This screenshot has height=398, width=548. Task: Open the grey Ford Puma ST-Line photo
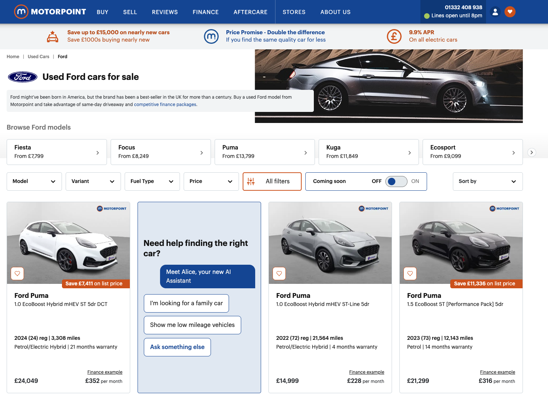coord(330,243)
